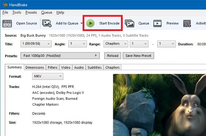The width and height of the screenshot is (206, 136).
Task: Click the HandBrake app logo icon
Action: click(5, 5)
